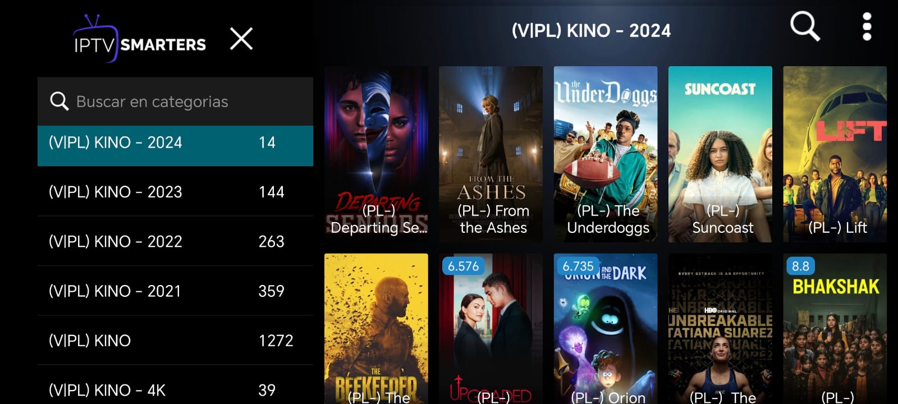Screen dimensions: 898x404
Task: Open the Bhakshak poster rated 8.8
Action: 835,329
